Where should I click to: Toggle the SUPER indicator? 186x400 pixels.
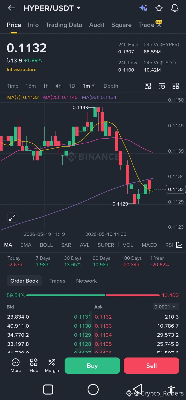click(106, 245)
